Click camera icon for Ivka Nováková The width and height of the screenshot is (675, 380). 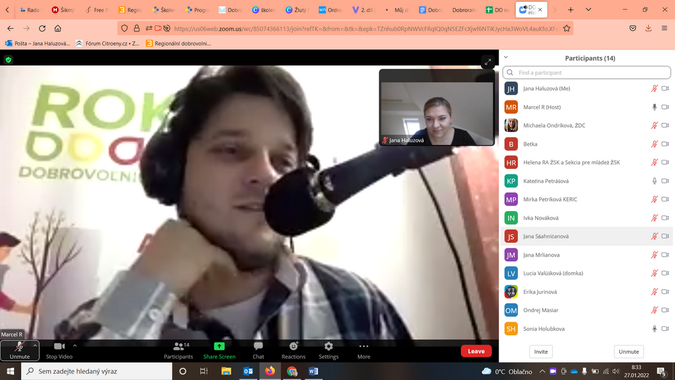point(665,218)
